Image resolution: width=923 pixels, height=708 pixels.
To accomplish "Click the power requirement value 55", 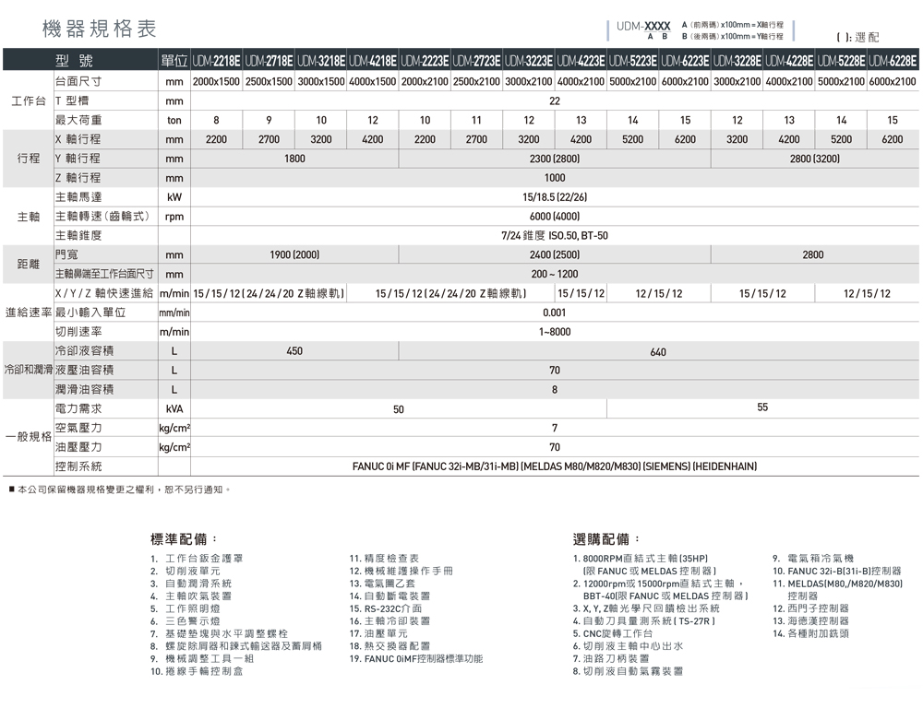I will point(762,407).
